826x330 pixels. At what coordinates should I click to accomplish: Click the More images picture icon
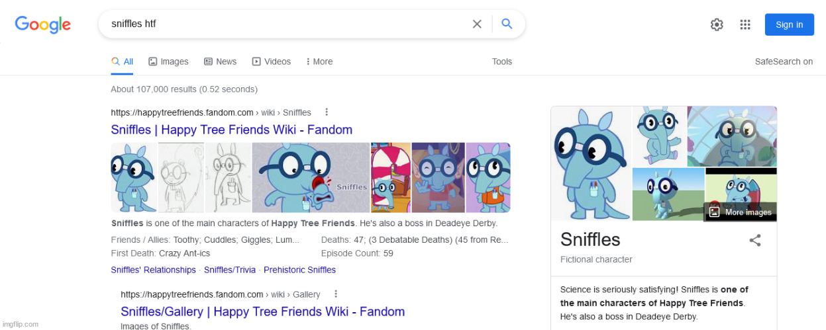pos(714,212)
